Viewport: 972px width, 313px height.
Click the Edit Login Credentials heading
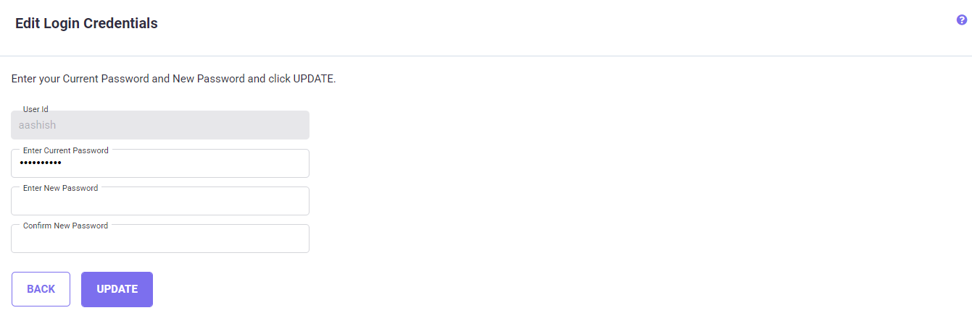pos(86,24)
